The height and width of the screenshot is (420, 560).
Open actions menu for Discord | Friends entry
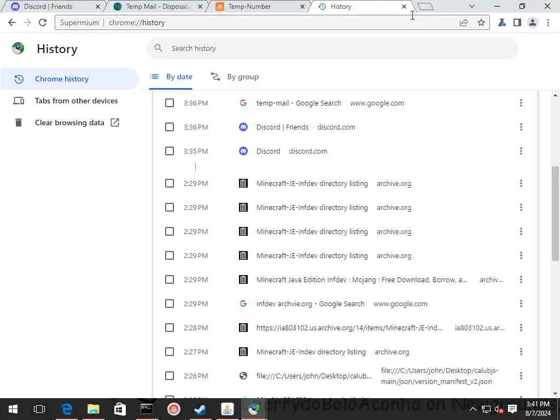coord(521,127)
